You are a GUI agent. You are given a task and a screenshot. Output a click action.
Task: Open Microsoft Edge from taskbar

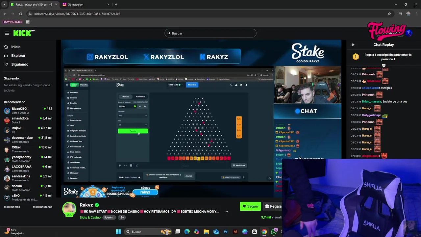(x=187, y=232)
